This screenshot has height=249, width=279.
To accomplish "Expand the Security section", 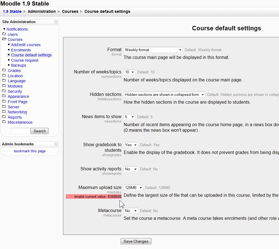I will point(15,91).
